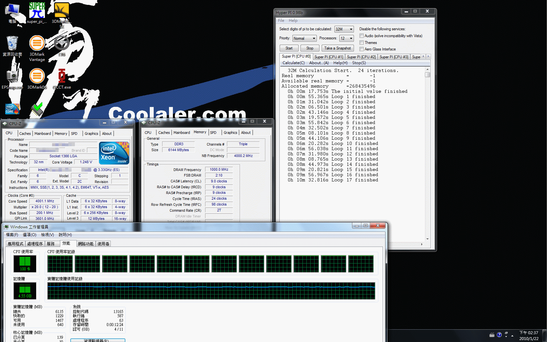The height and width of the screenshot is (342, 547).
Task: Click the Task Manager title bar icon
Action: coord(7,227)
